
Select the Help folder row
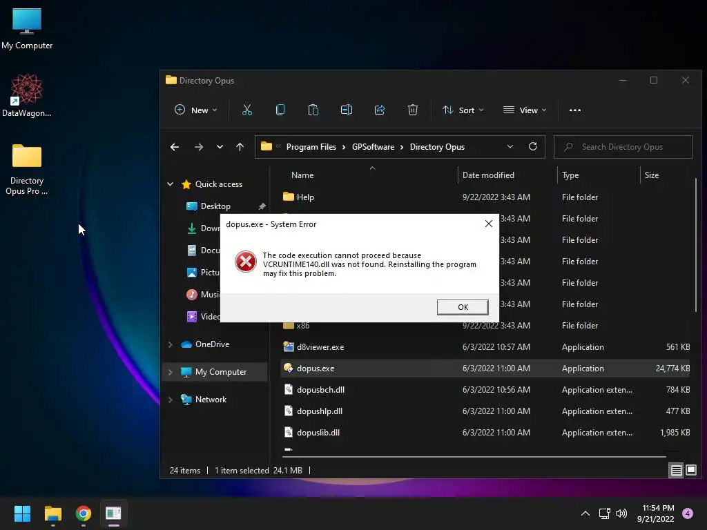pos(485,197)
